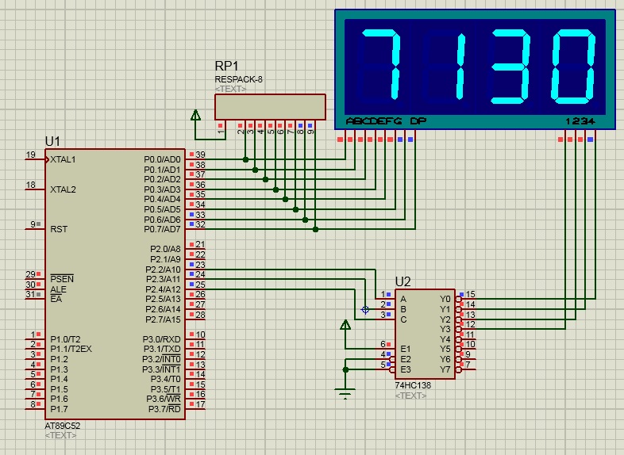Viewport: 624px width, 455px height.
Task: Click the display's second digit showing 1
Action: [x=460, y=66]
